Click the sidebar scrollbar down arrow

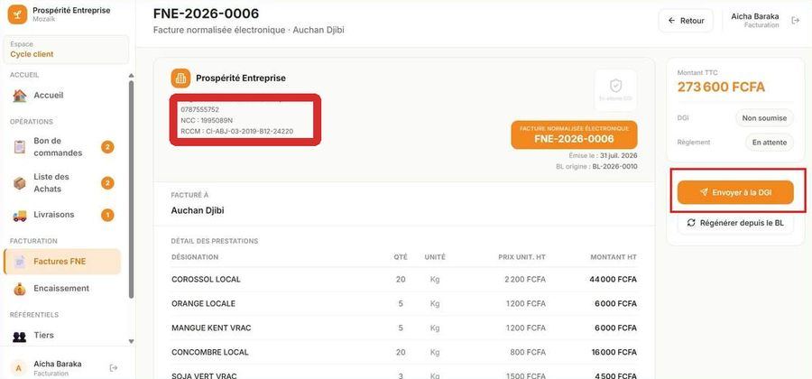[x=131, y=341]
